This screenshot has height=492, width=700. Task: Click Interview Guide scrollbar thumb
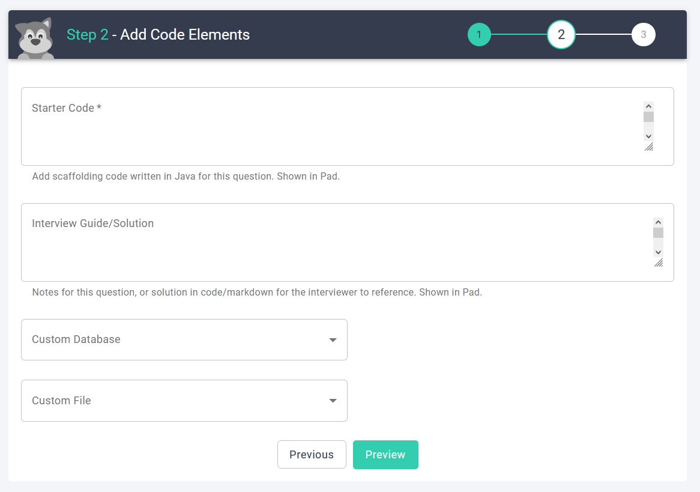(658, 233)
